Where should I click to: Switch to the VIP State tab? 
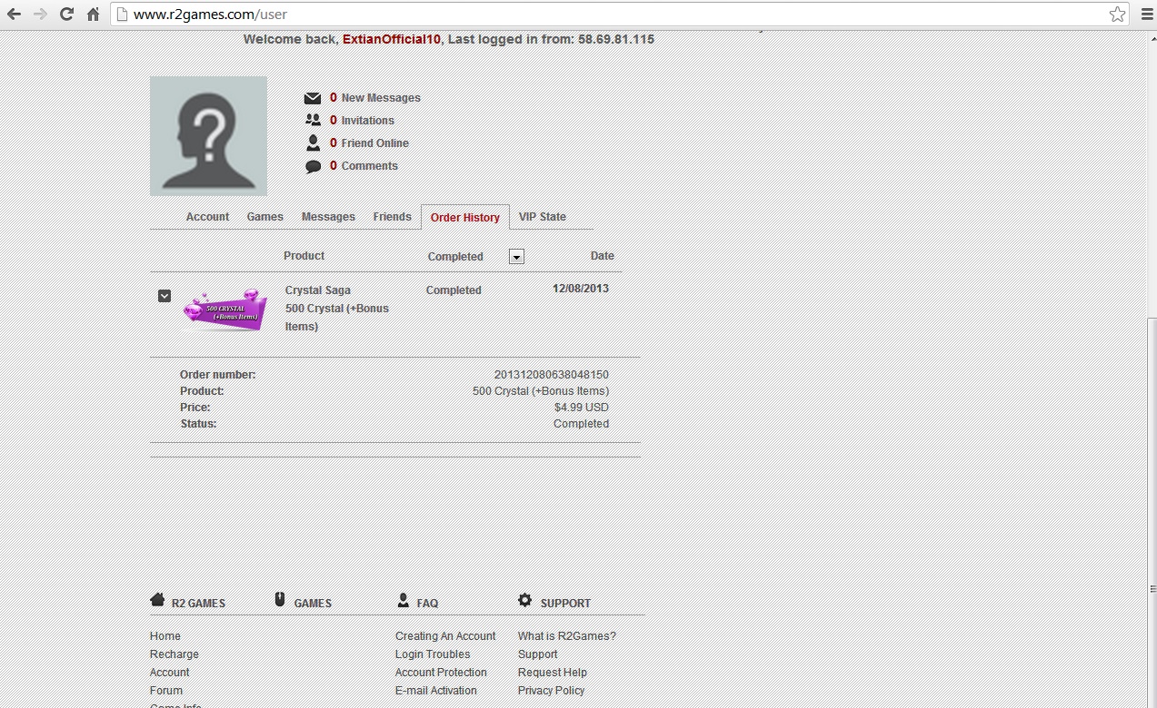542,217
